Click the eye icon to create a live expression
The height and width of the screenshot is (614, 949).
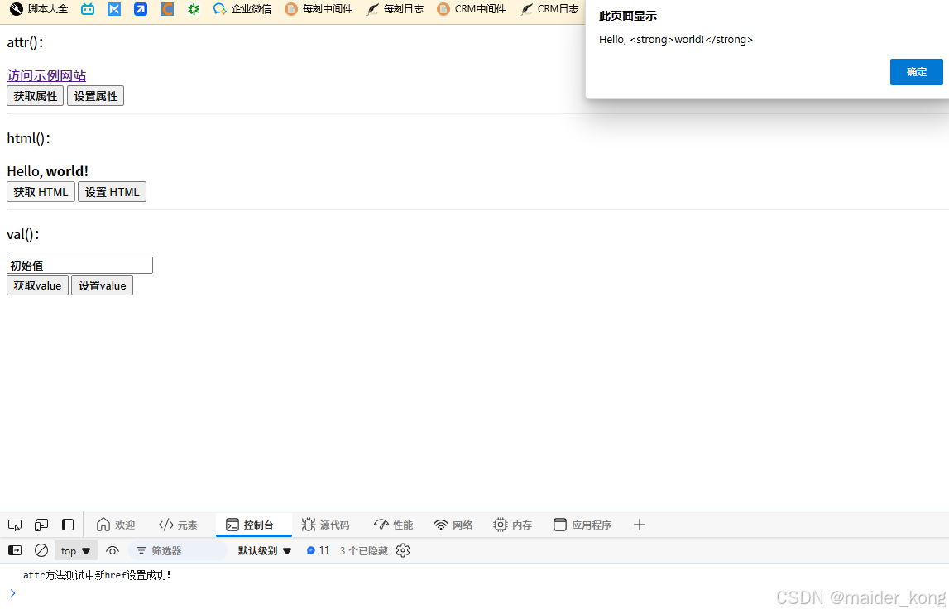coord(113,550)
